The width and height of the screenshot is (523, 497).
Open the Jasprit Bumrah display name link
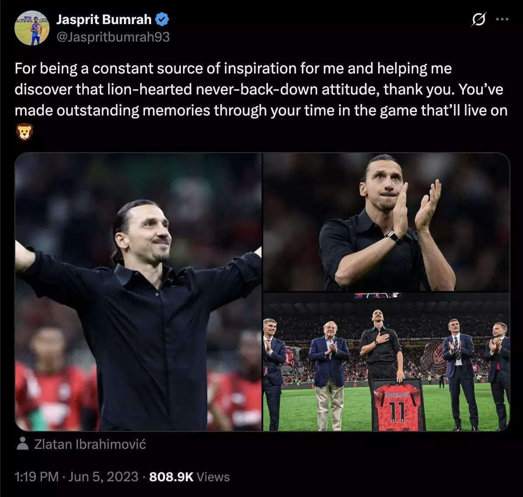click(x=104, y=20)
